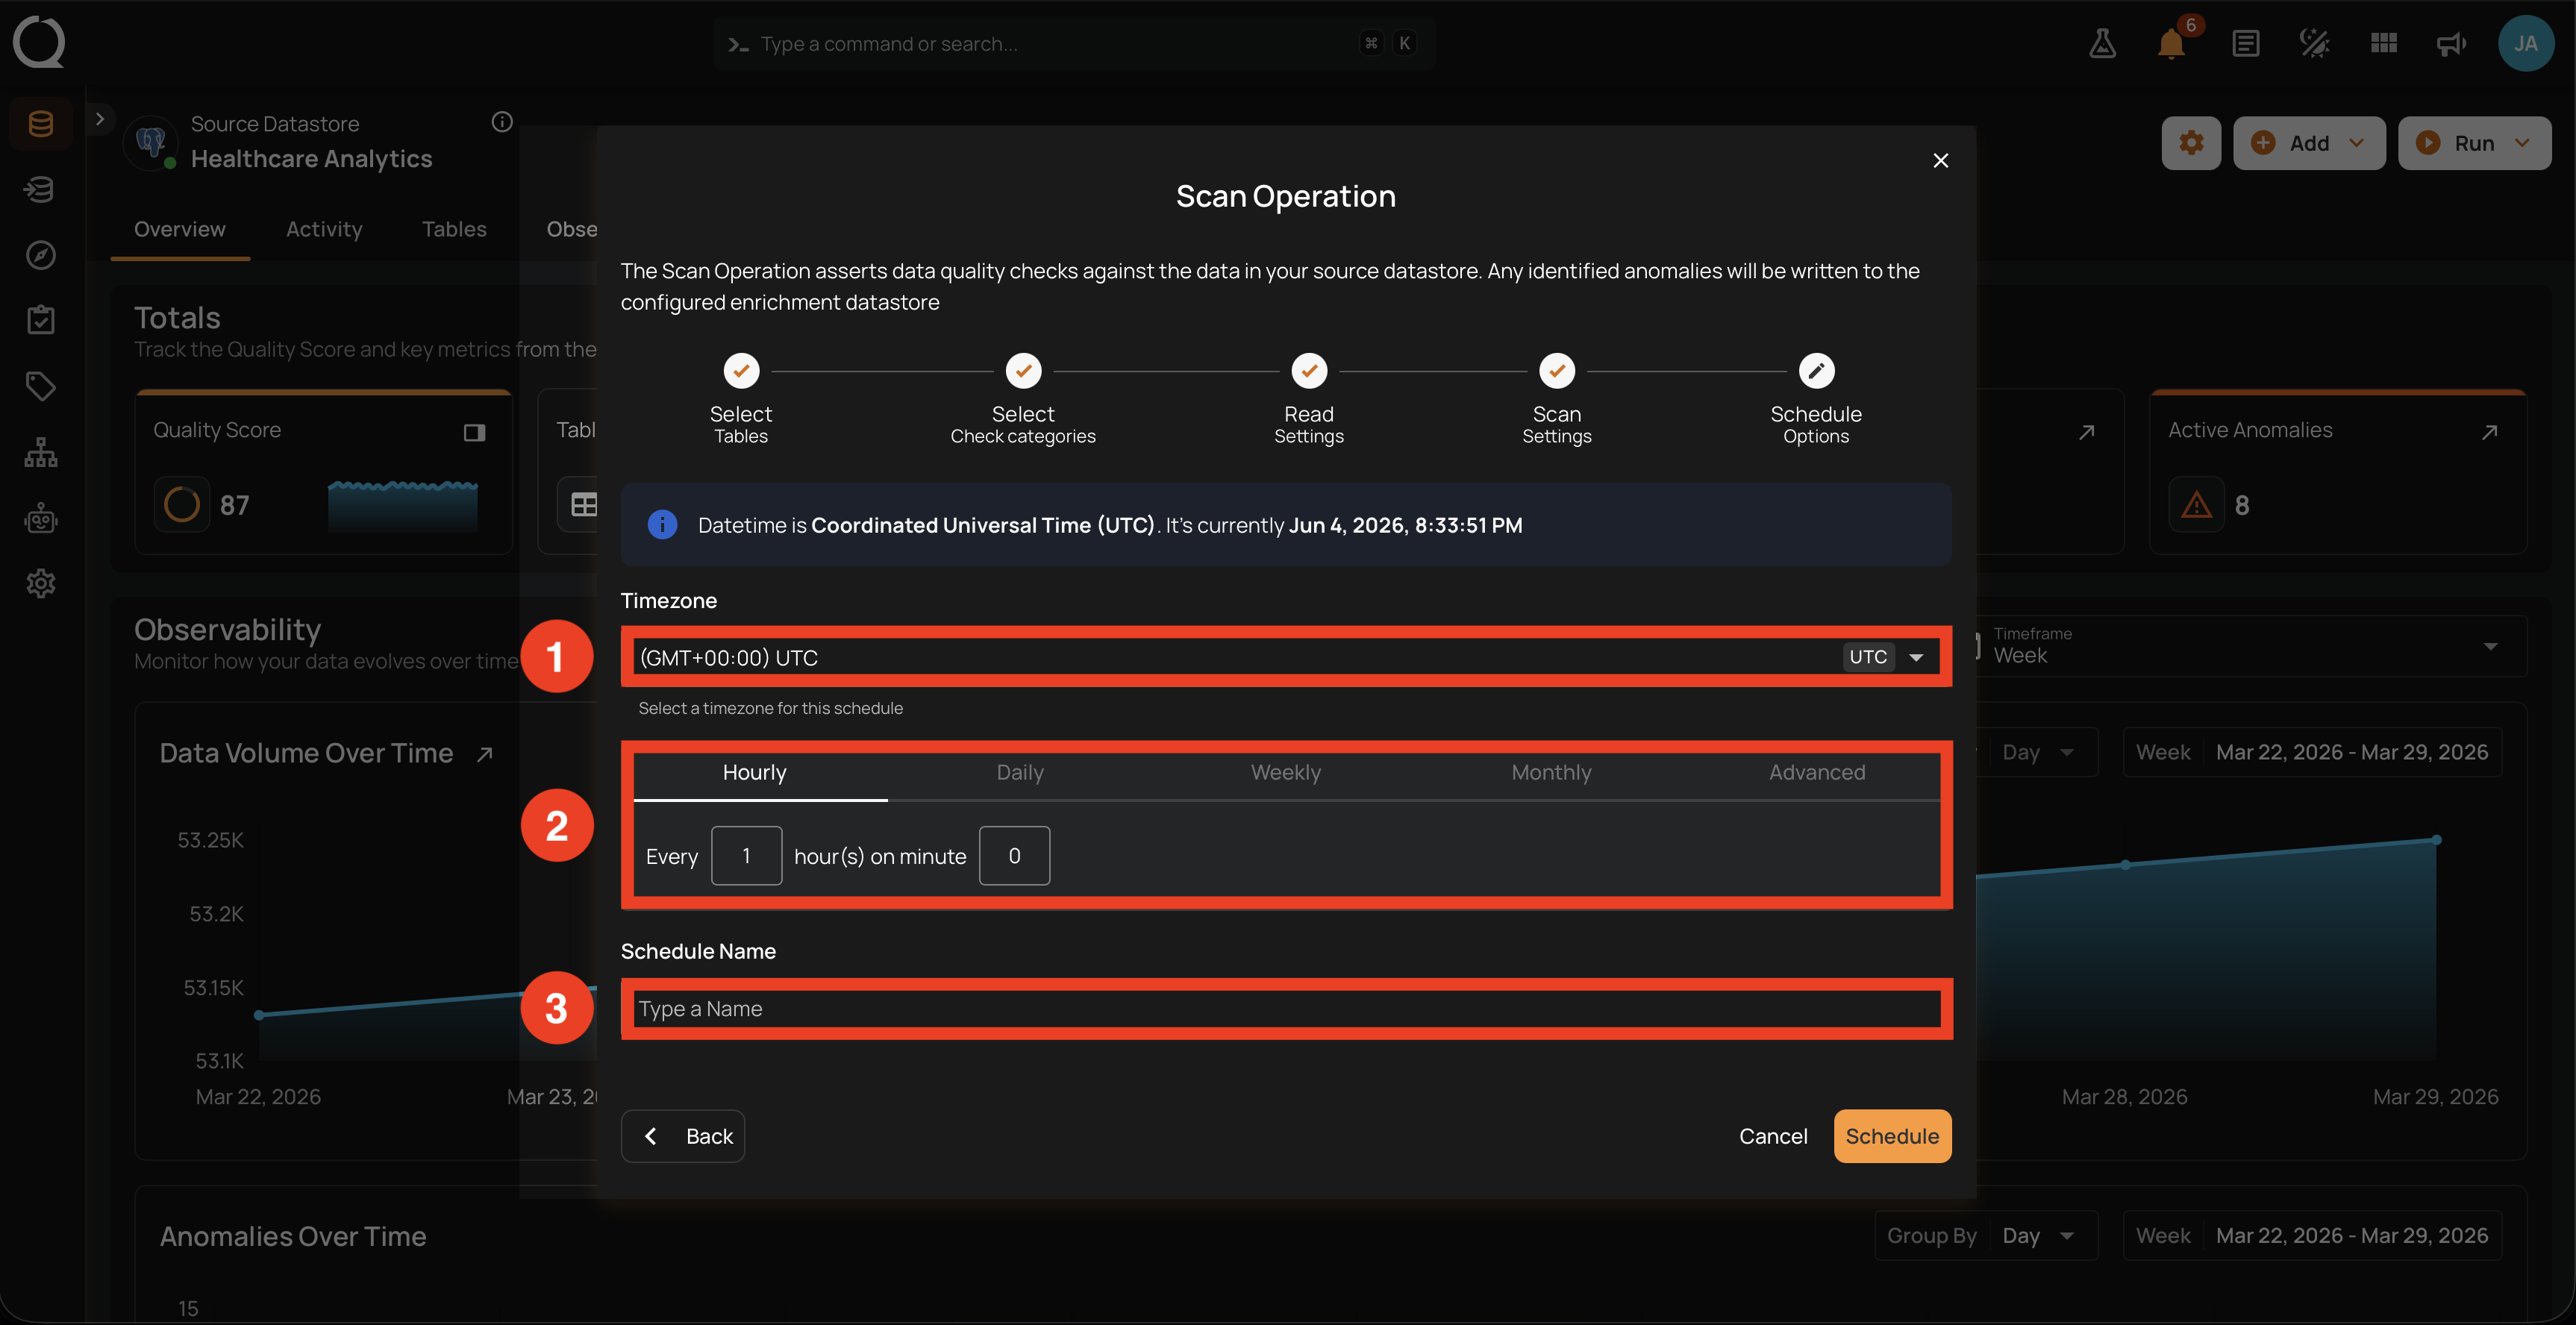Click the Schedule Options step pencil icon

click(x=1816, y=371)
